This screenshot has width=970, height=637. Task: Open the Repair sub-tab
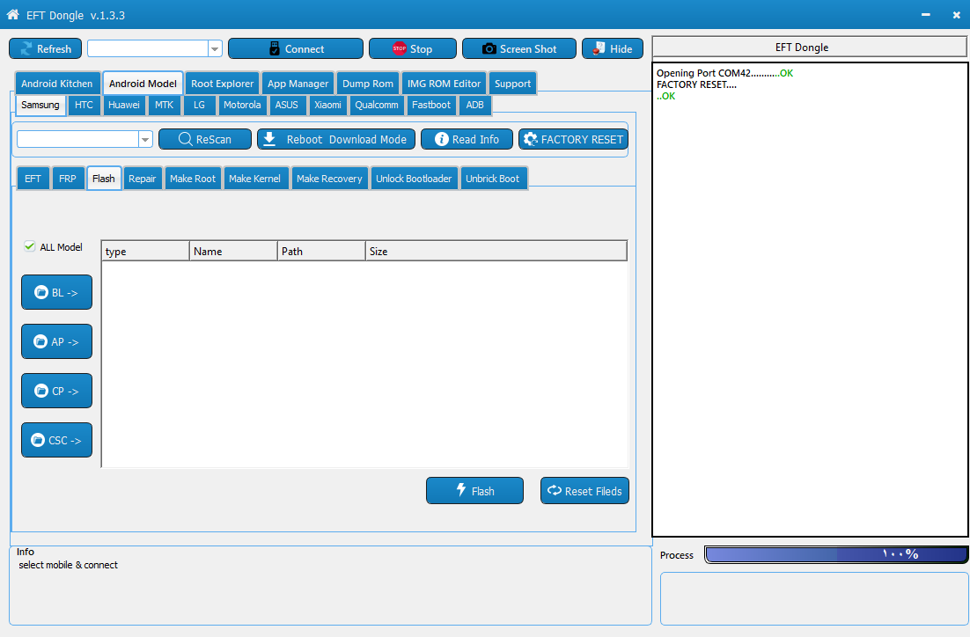pos(143,178)
